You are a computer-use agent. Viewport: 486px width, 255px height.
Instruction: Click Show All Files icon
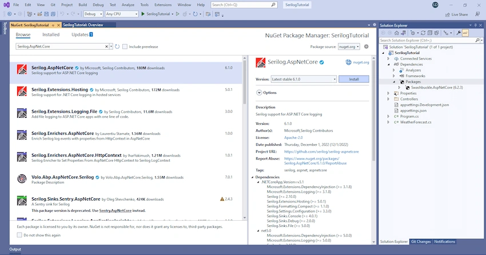point(437,33)
